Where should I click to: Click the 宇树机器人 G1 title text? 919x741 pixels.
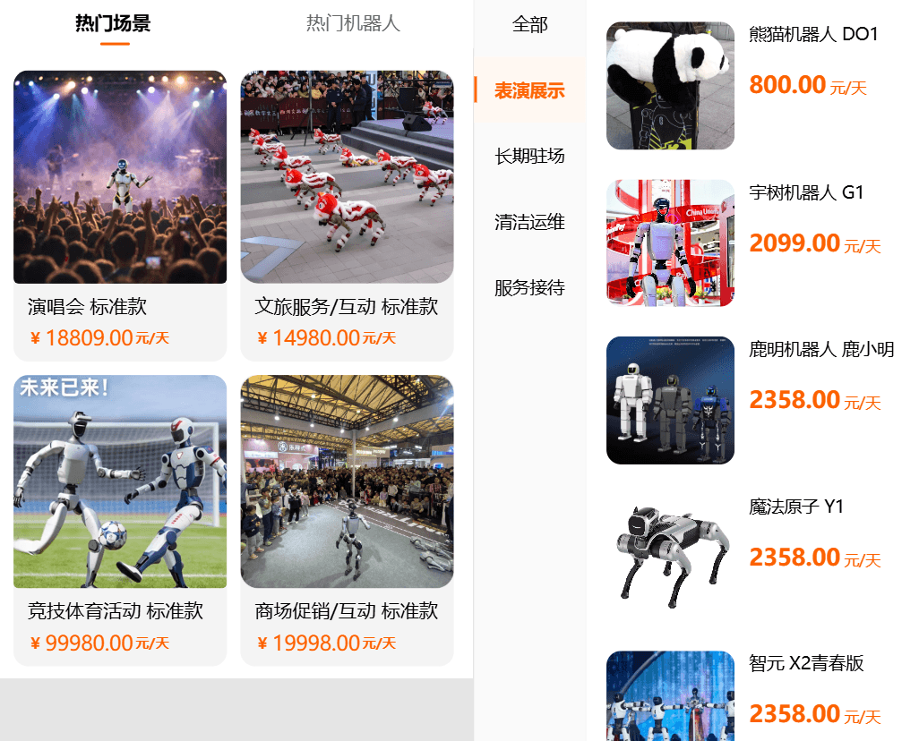pyautogui.click(x=806, y=192)
